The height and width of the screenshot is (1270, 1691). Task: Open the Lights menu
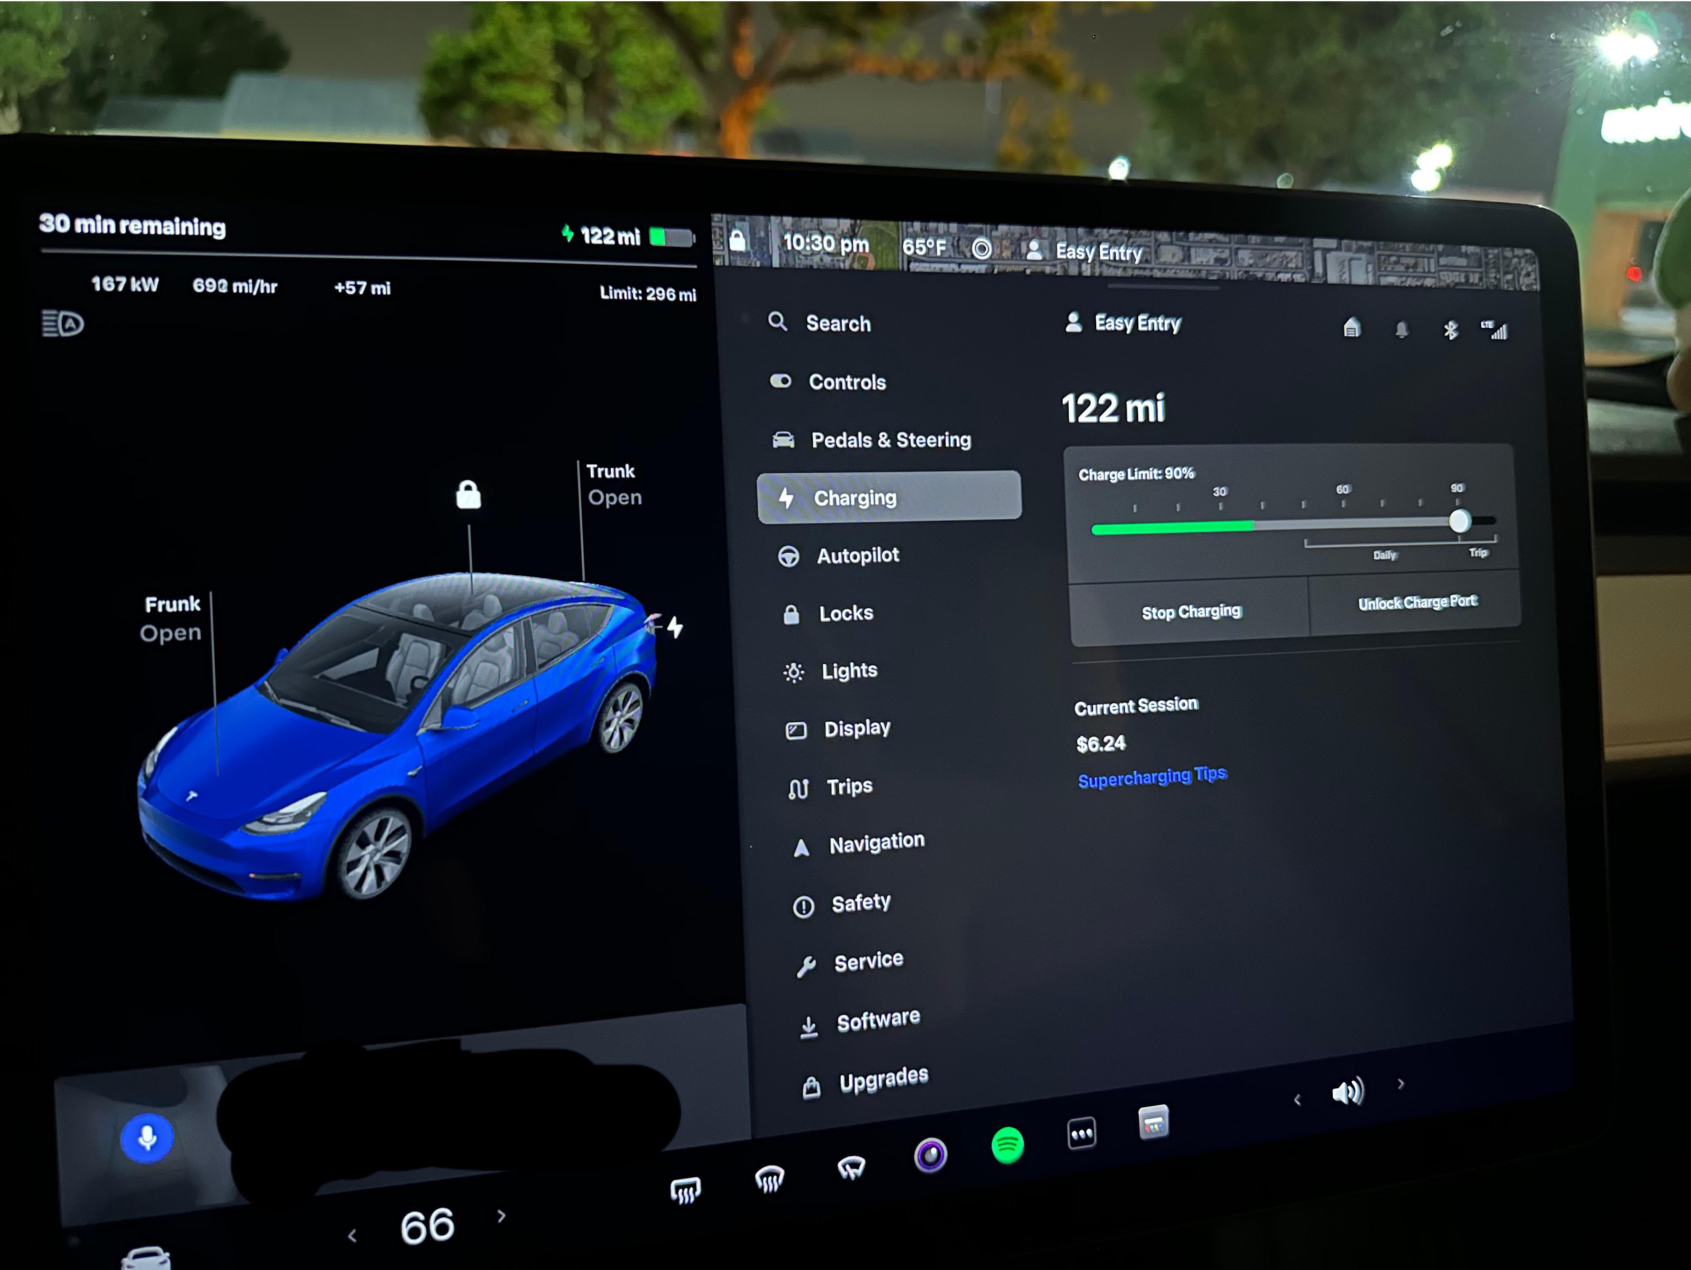[x=832, y=671]
